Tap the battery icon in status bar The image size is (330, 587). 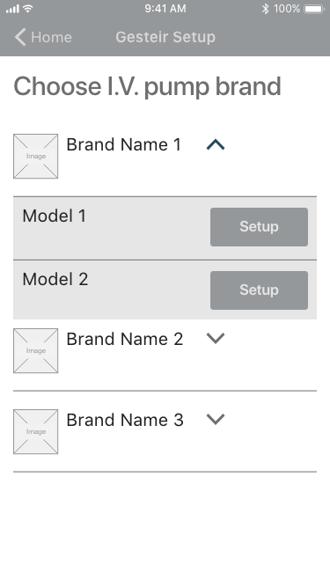[314, 9]
